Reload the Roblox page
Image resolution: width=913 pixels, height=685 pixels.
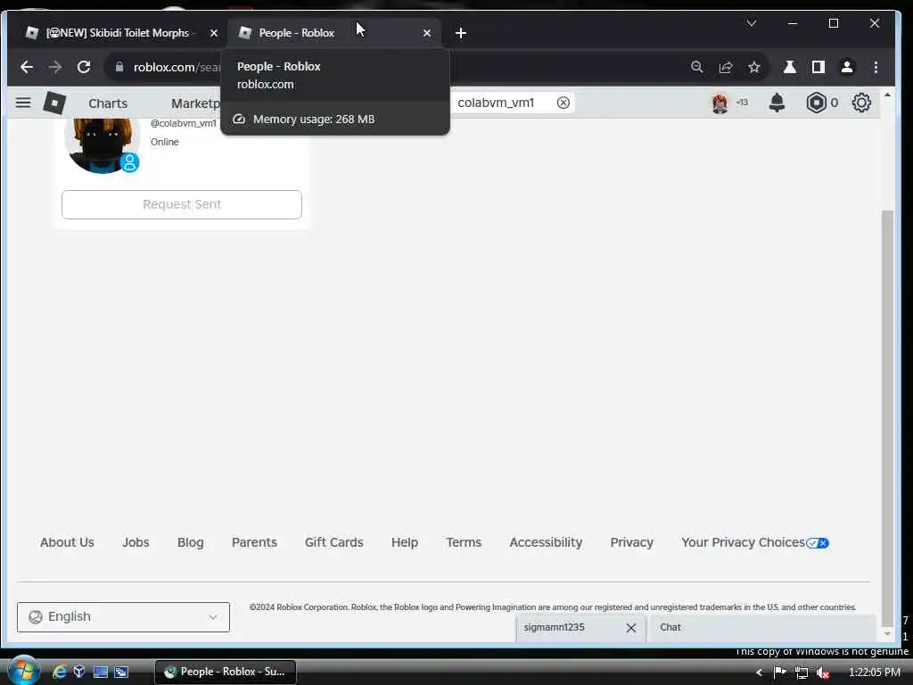coord(84,67)
